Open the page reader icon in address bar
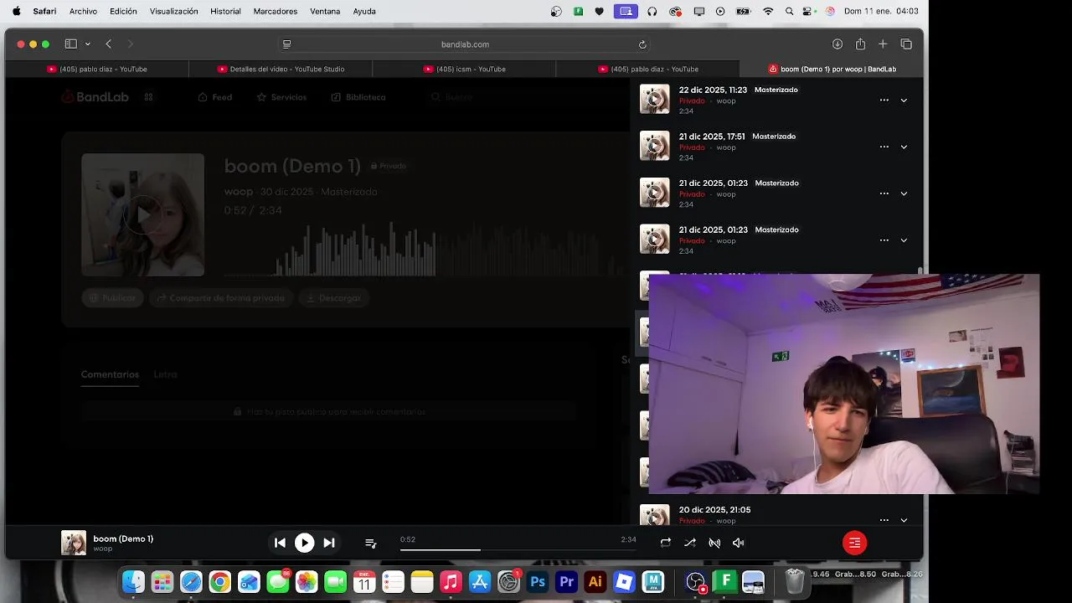 pyautogui.click(x=286, y=44)
